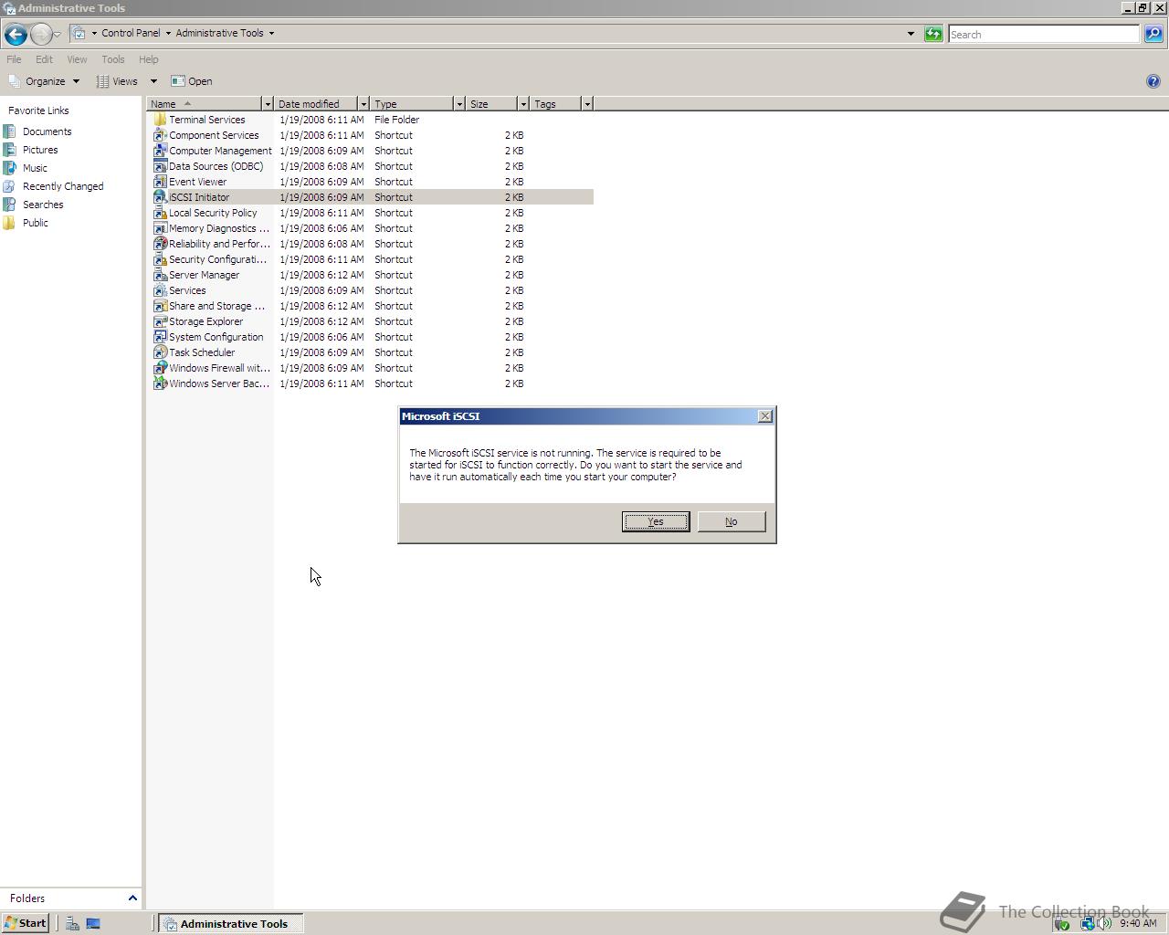
Task: Click No in the Microsoft iSCSI dialog
Action: point(732,521)
